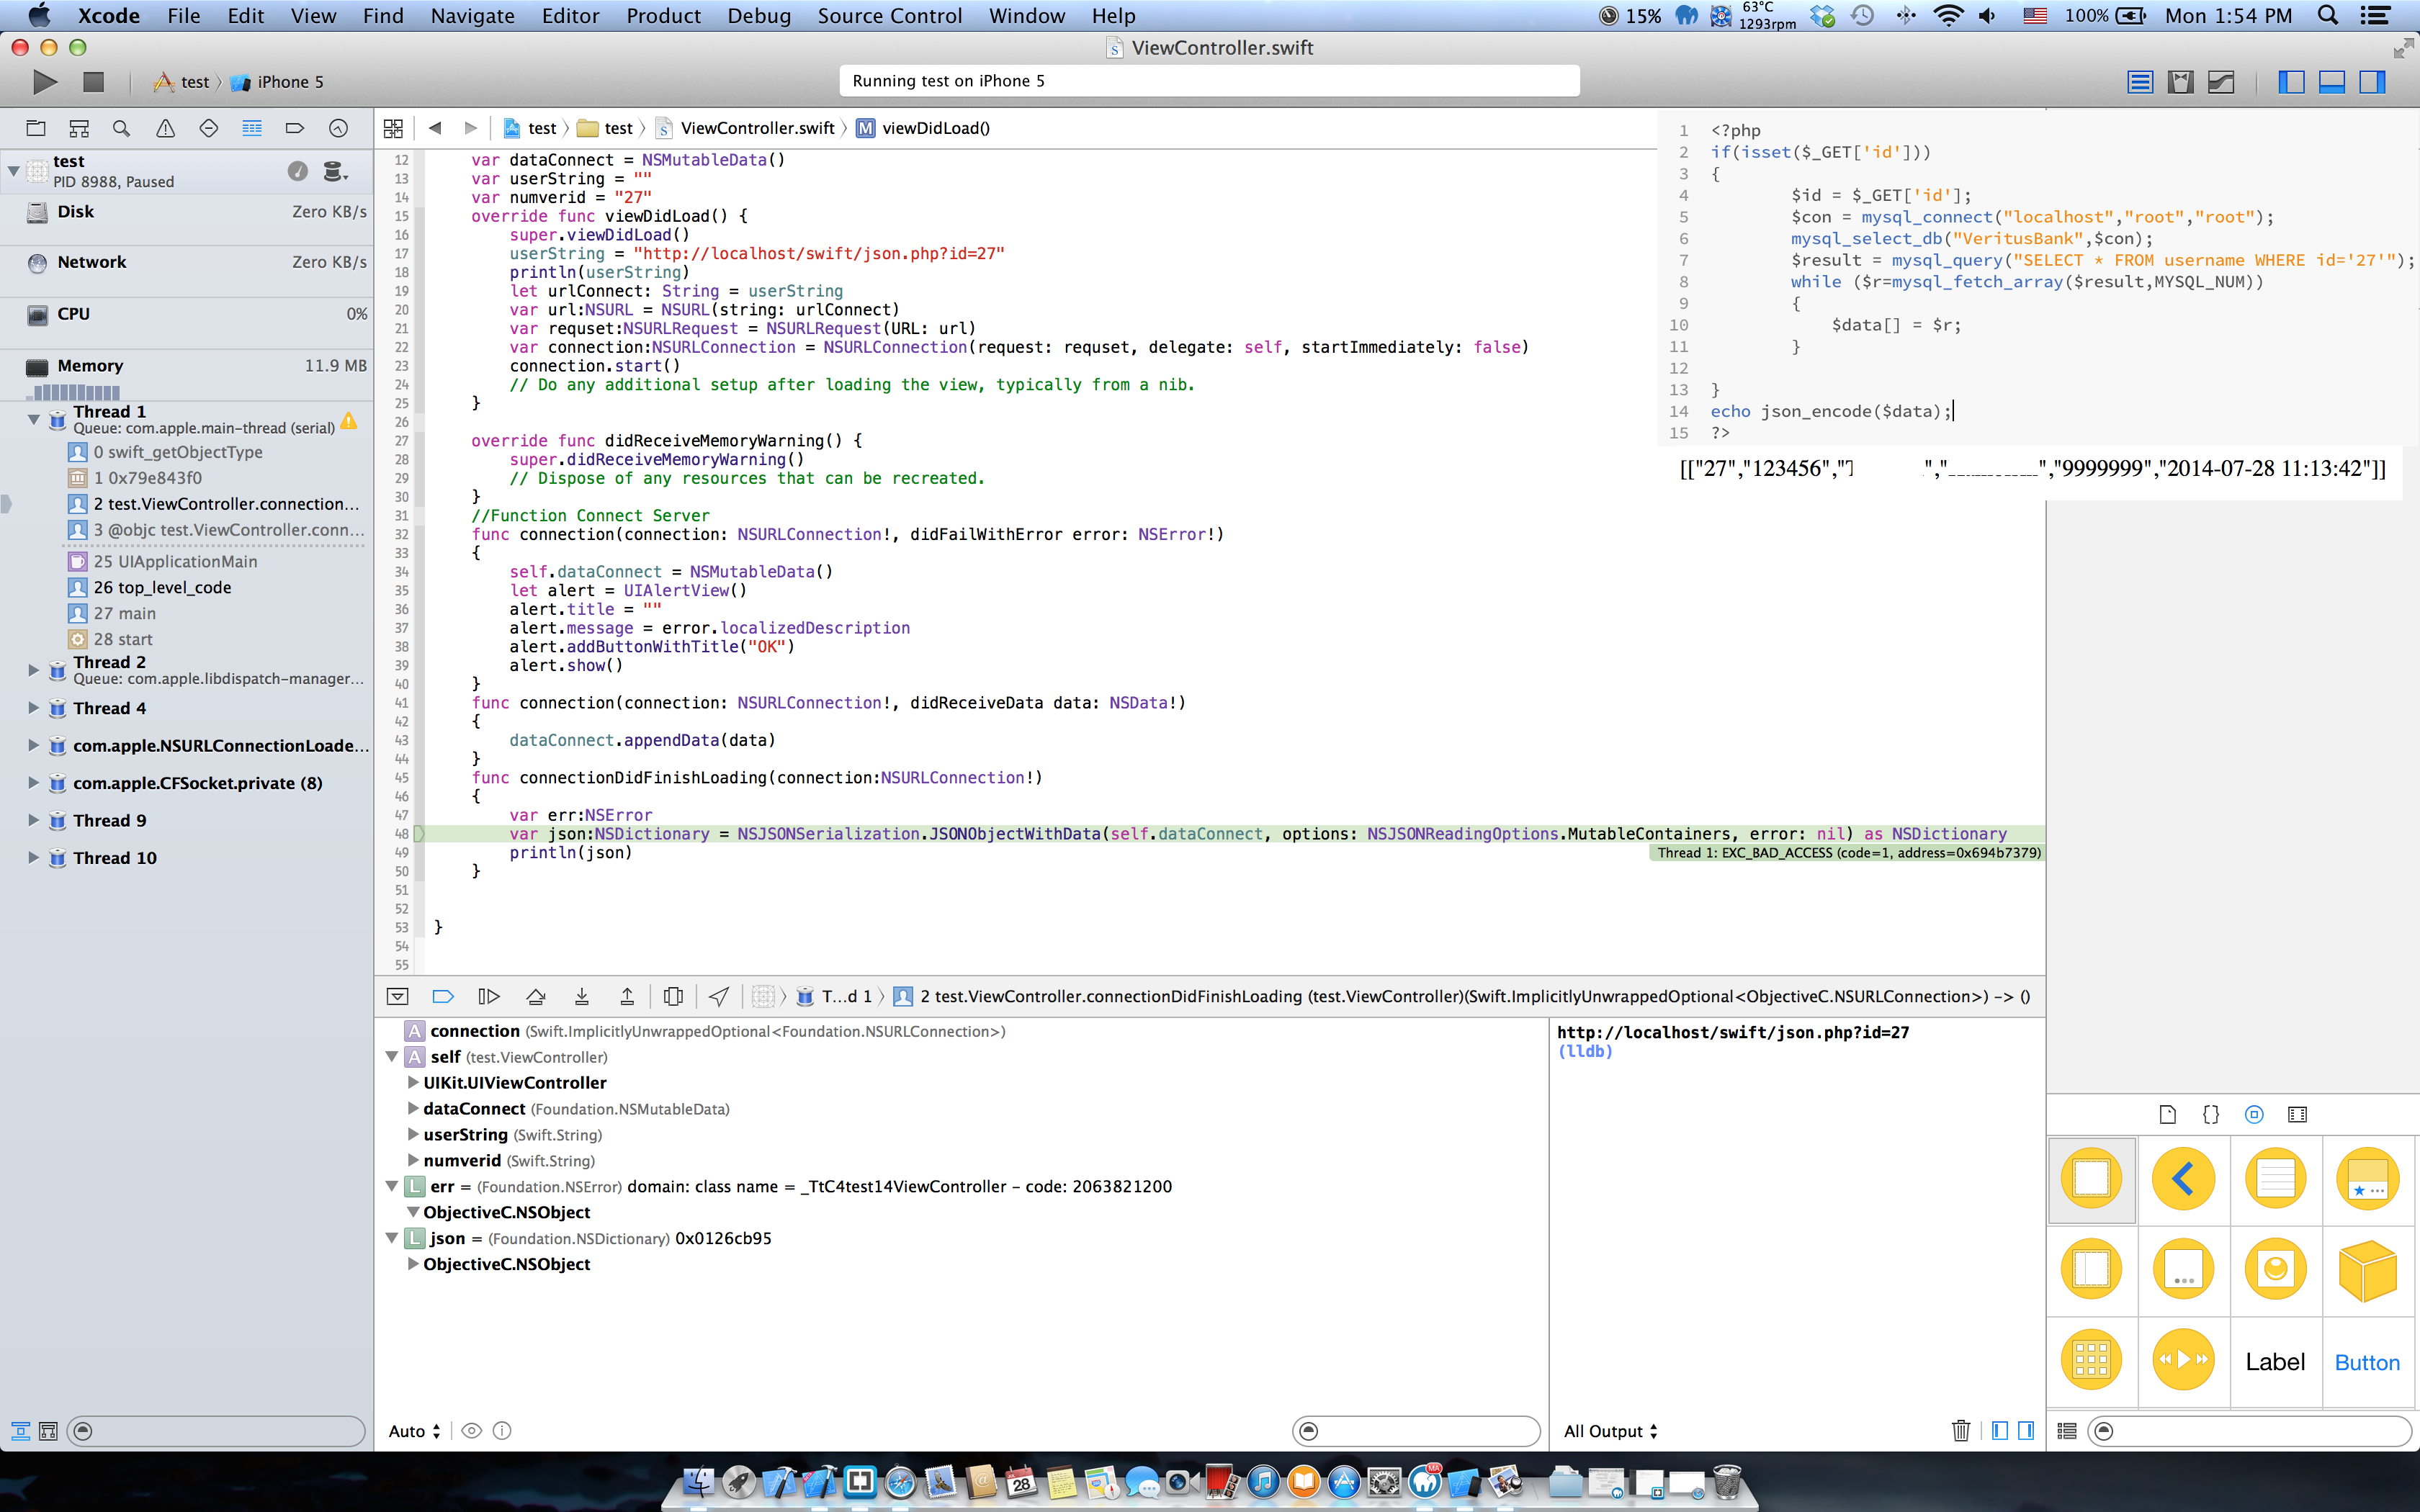
Task: Open the Find navigator magnifier icon
Action: point(122,128)
